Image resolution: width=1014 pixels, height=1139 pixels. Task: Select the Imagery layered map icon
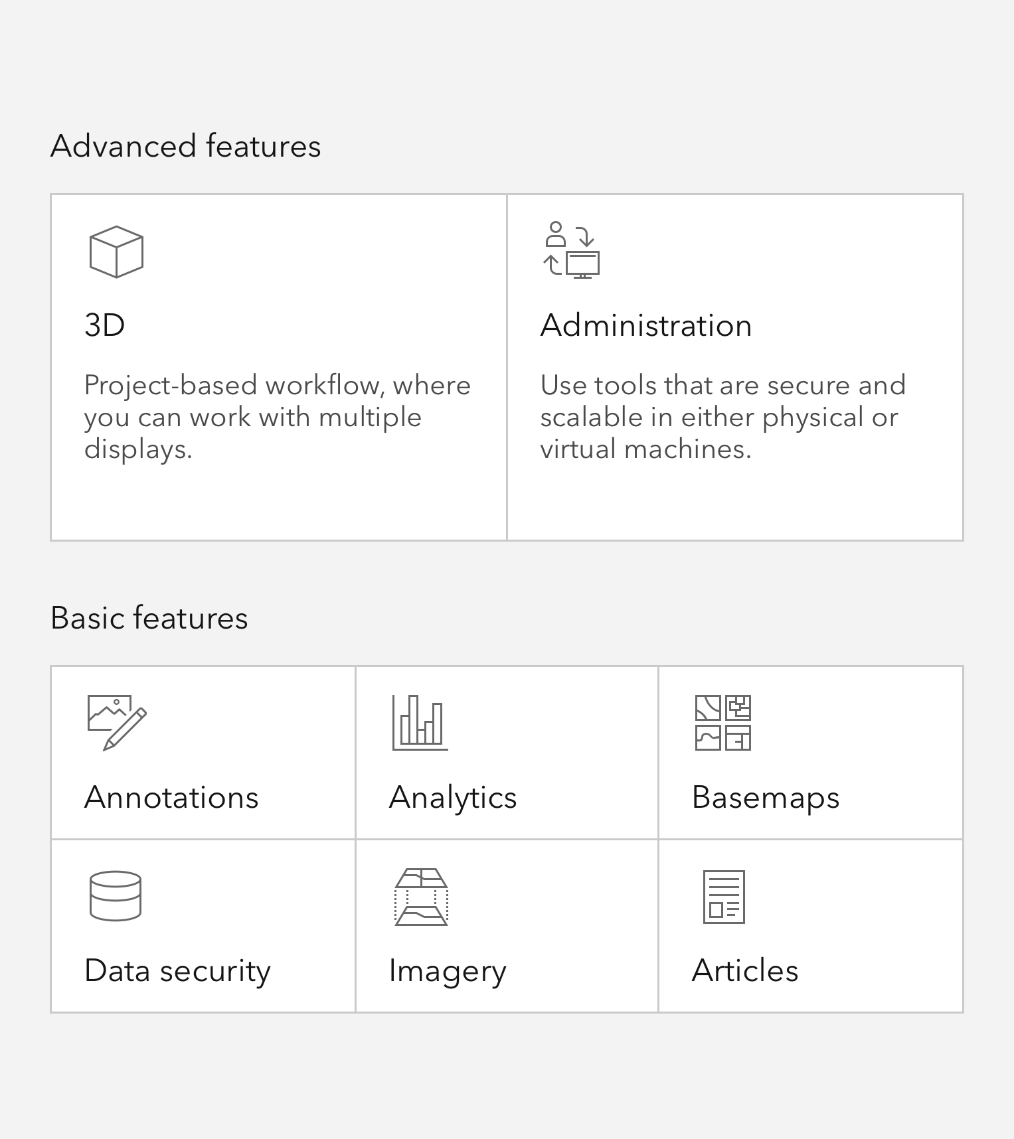pyautogui.click(x=421, y=897)
